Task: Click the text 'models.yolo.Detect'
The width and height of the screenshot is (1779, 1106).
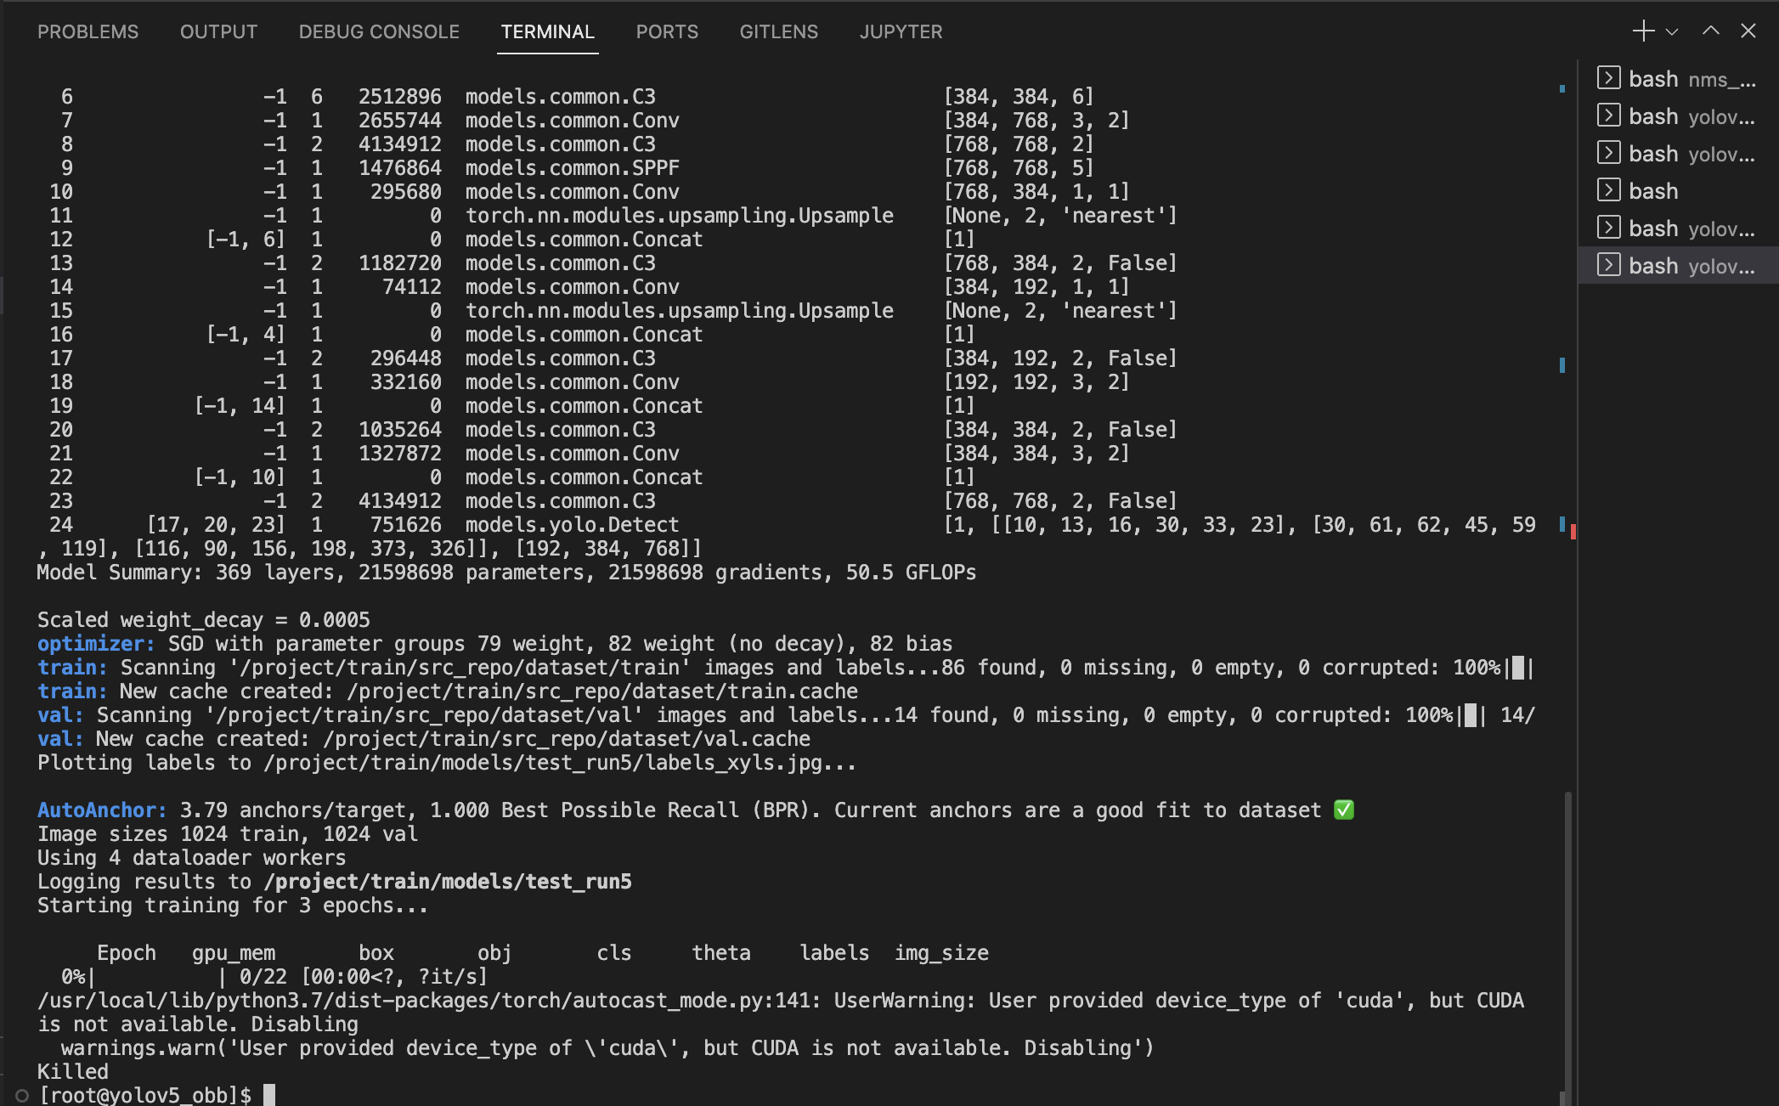Action: [x=572, y=525]
